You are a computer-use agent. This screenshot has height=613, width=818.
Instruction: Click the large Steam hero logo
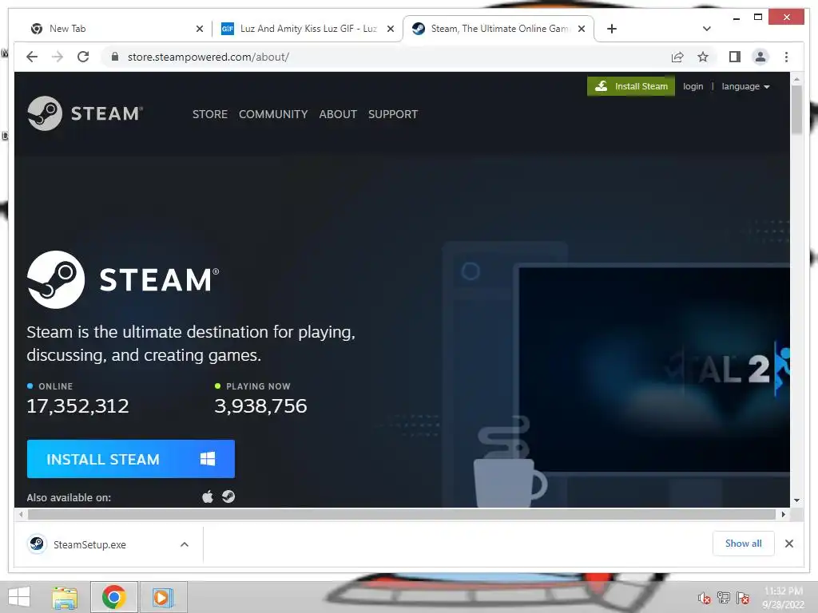(x=123, y=280)
